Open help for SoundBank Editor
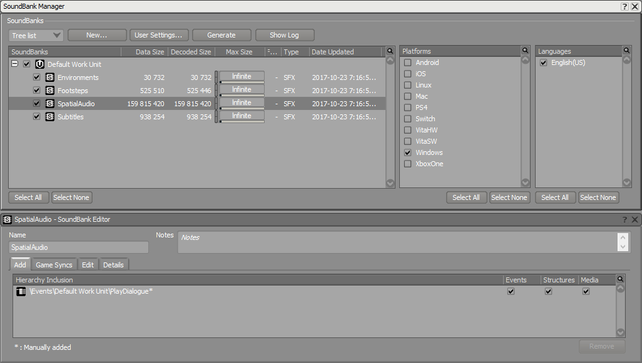Viewport: 642px width, 363px height. [625, 219]
